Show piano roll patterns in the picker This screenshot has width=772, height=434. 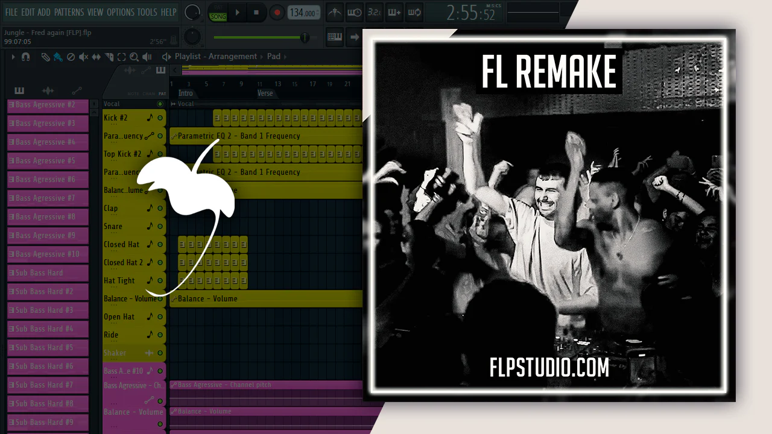click(x=19, y=90)
